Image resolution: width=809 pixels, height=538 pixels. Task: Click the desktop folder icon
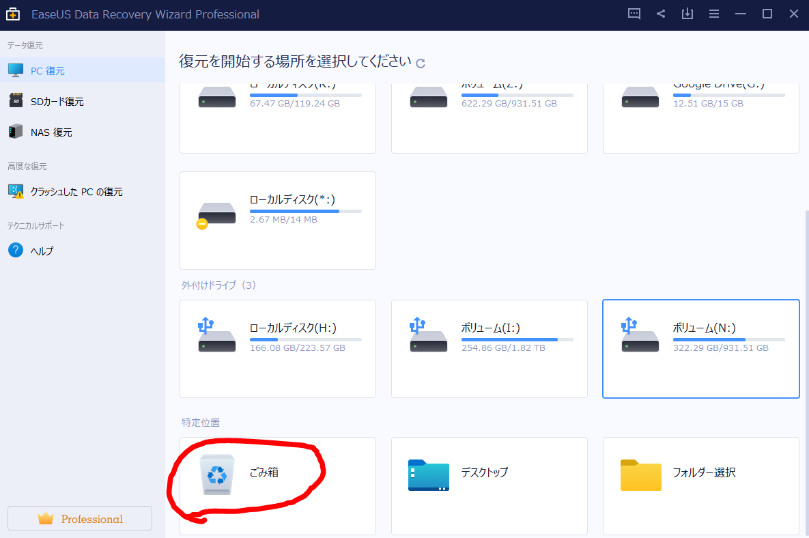[x=428, y=475]
